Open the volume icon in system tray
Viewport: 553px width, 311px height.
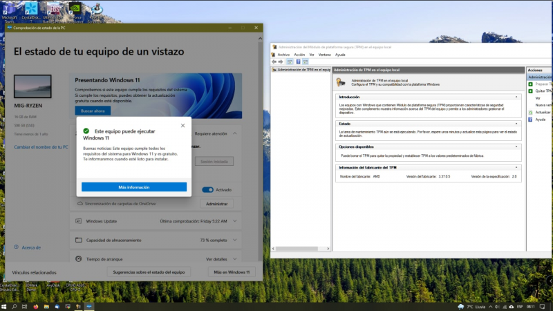(497, 307)
